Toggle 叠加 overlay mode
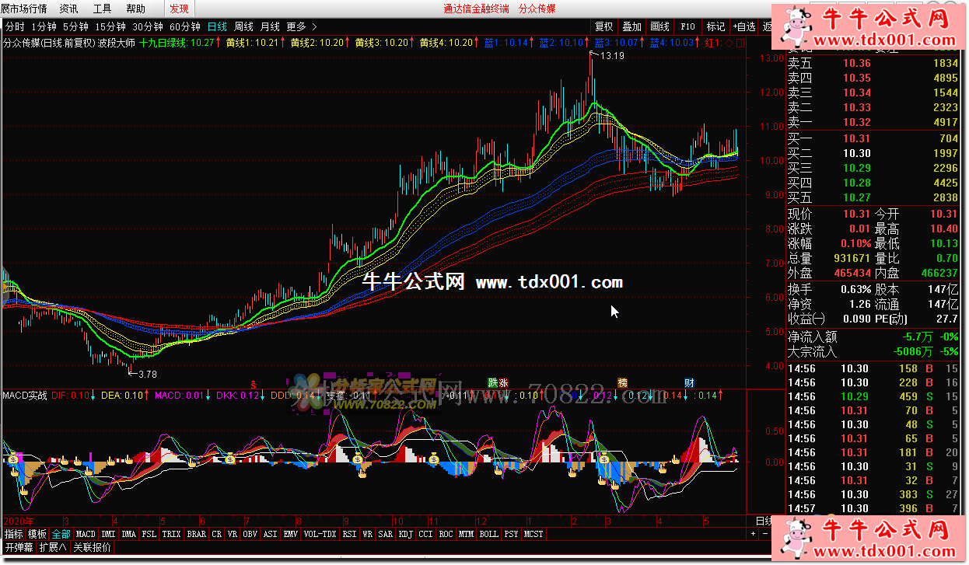The width and height of the screenshot is (969, 565). click(x=631, y=26)
